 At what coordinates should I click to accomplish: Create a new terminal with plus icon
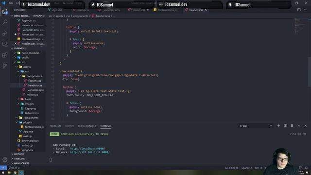pos(278,126)
